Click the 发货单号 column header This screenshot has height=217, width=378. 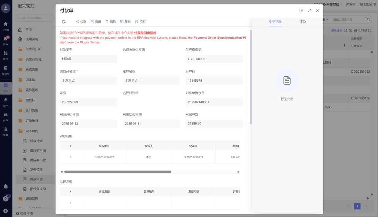coord(104,146)
